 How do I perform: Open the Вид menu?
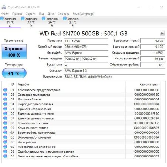[x=41, y=14]
